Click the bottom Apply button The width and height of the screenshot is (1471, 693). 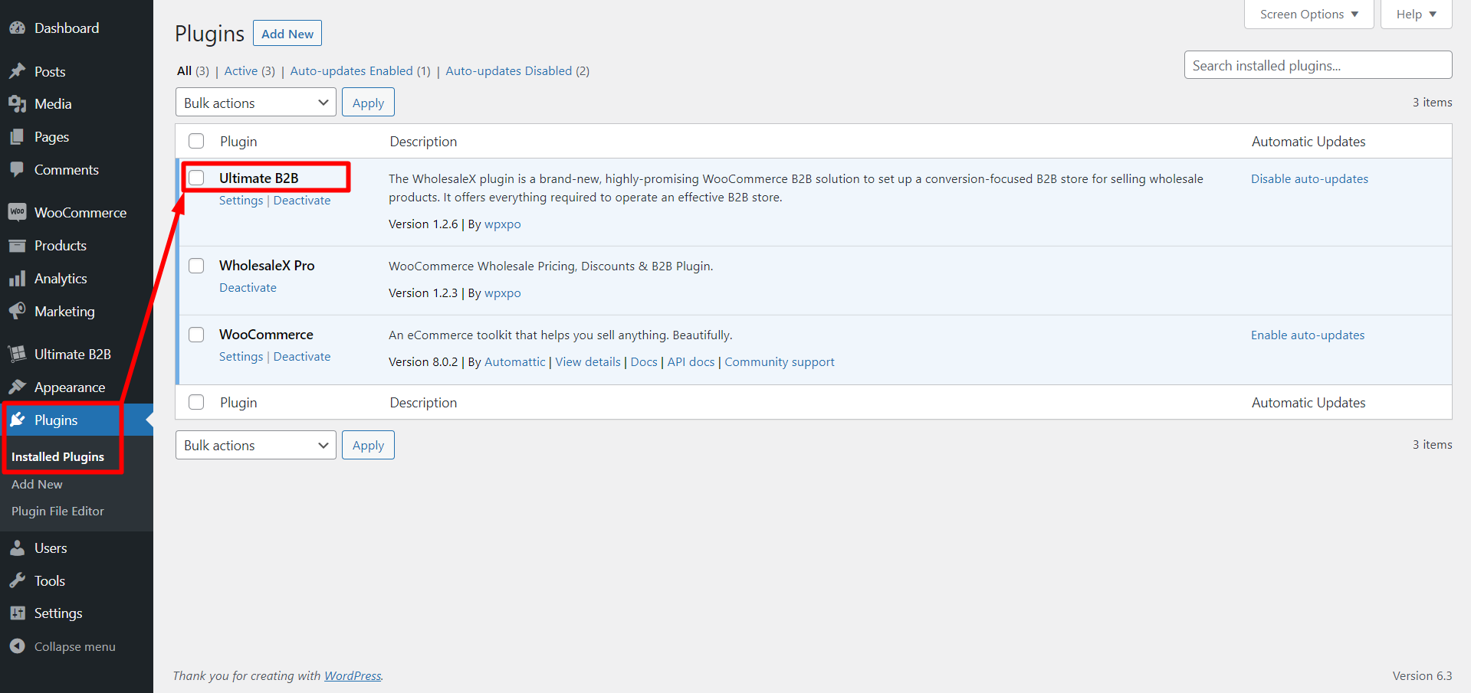point(368,445)
